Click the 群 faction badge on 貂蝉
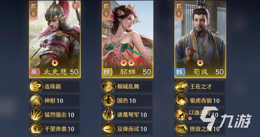260x137 pixels. [107, 72]
